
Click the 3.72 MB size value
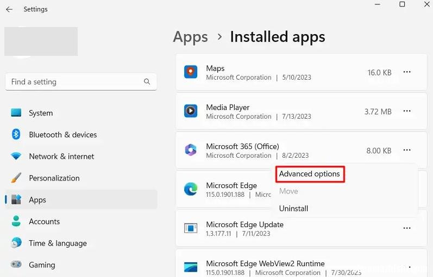[x=378, y=112]
